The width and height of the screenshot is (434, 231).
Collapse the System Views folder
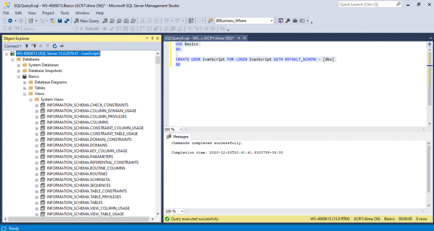[x=31, y=100]
